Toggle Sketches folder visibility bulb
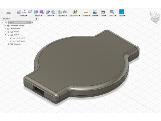The width and height of the screenshot is (161, 121). tap(8, 44)
